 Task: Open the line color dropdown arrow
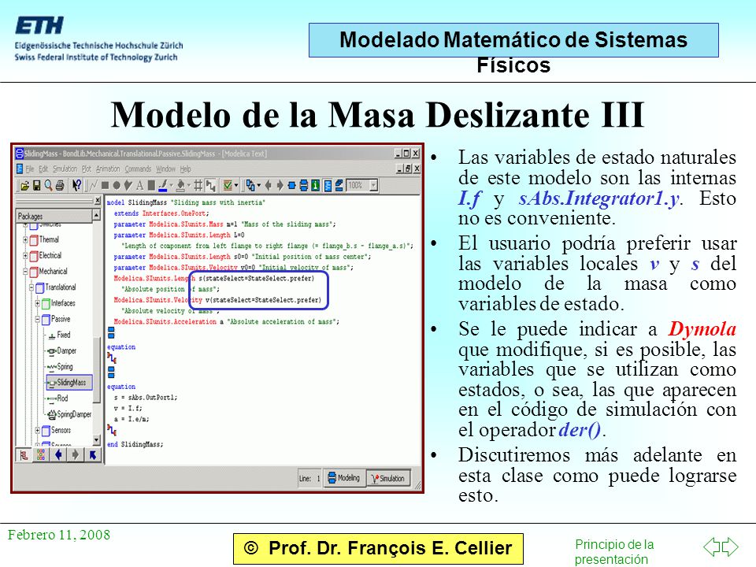click(x=171, y=185)
